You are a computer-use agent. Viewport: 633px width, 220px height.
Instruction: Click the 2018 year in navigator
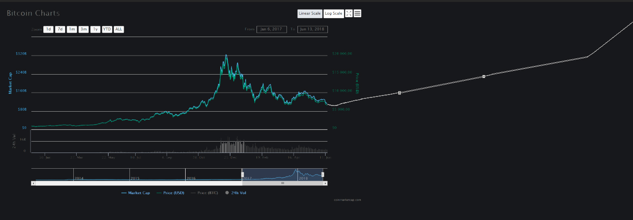303,178
